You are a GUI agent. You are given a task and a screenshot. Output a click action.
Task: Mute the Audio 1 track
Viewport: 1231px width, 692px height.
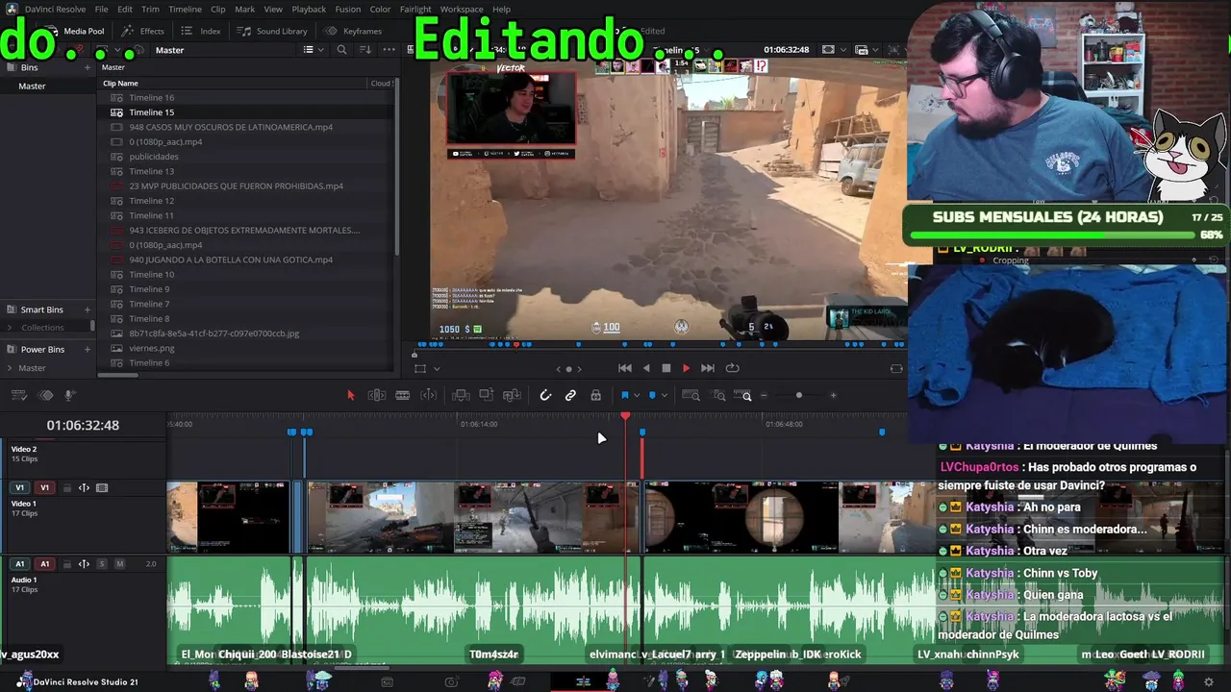pyautogui.click(x=120, y=564)
